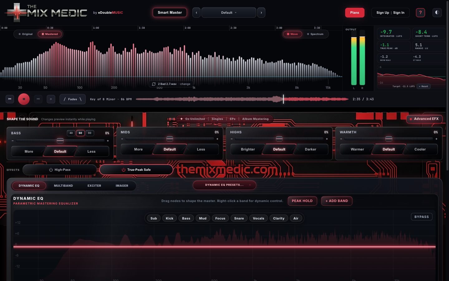This screenshot has height=281, width=449.
Task: Click the skip-forward transport icon
Action: coord(38,99)
